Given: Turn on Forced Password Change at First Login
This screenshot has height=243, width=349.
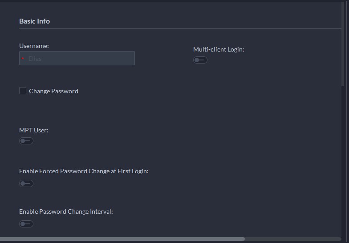Looking at the screenshot, I should pos(26,183).
